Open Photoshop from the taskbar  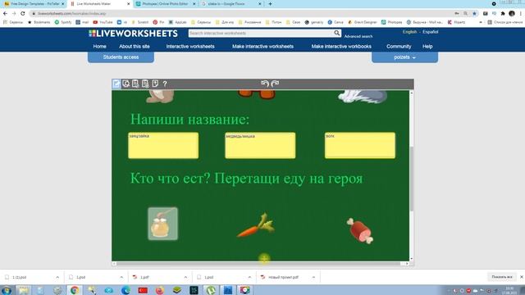[x=228, y=290]
